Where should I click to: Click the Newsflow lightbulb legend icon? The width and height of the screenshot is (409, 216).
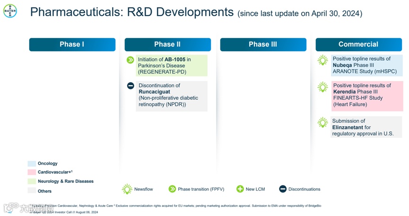point(127,189)
